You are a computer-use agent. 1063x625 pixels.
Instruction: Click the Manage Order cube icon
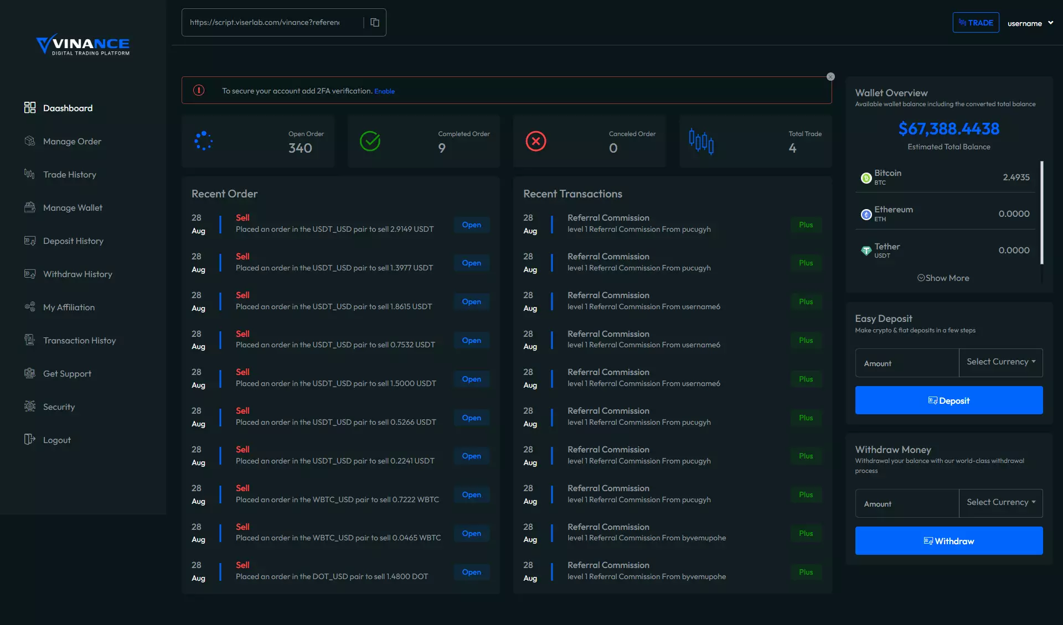coord(30,141)
